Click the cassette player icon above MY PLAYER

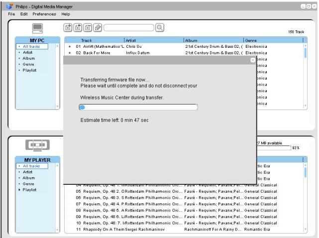37,145
